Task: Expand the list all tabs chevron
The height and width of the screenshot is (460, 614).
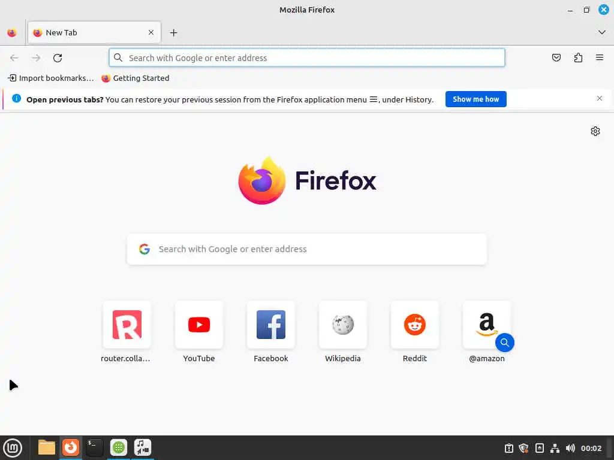Action: [602, 32]
